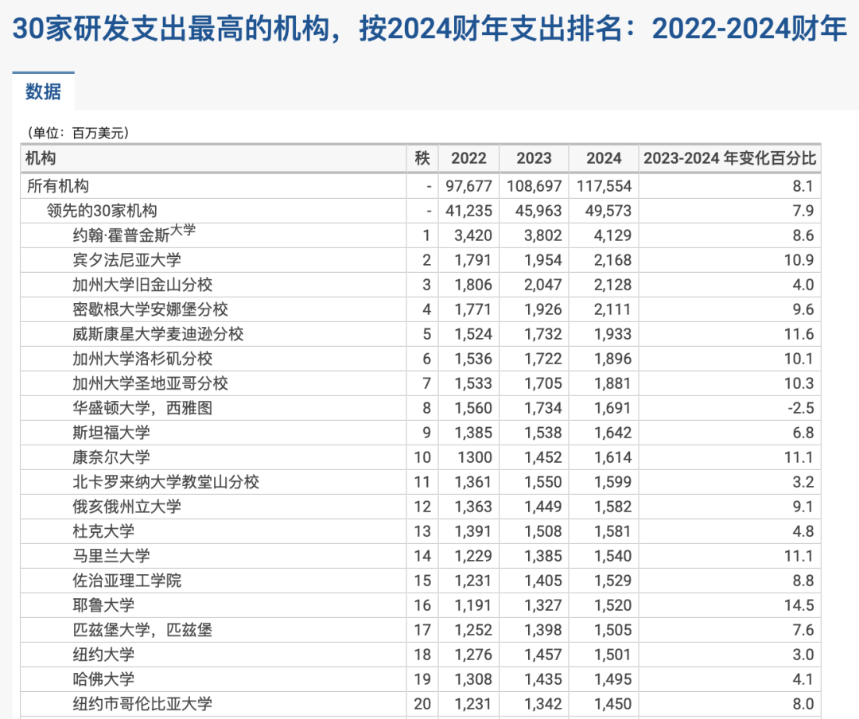Viewport: 859px width, 719px height.
Task: Select 哈佛大学 row name
Action: click(x=103, y=679)
